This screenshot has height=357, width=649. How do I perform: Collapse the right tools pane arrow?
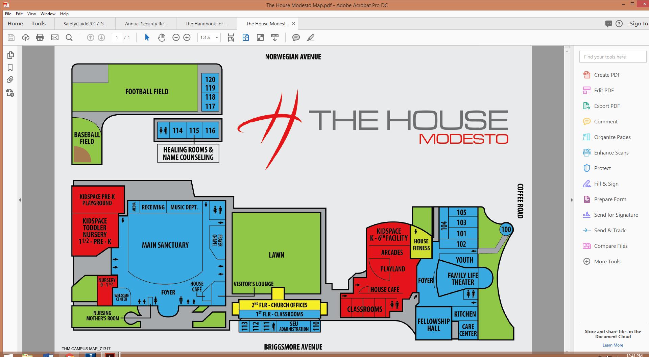572,200
